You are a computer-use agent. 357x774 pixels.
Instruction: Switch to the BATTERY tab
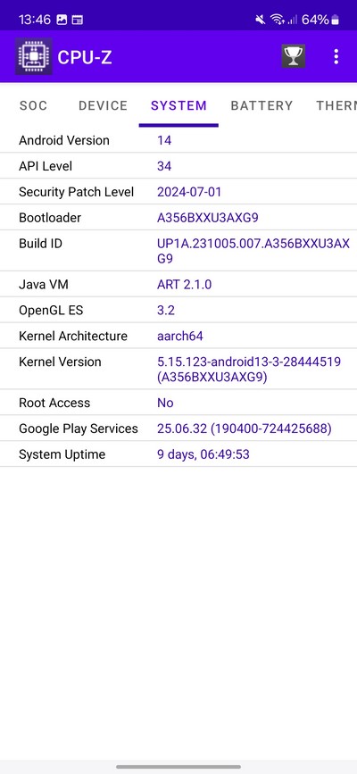click(x=262, y=105)
